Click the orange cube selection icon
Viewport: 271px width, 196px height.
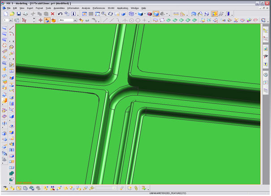[x=54, y=20]
